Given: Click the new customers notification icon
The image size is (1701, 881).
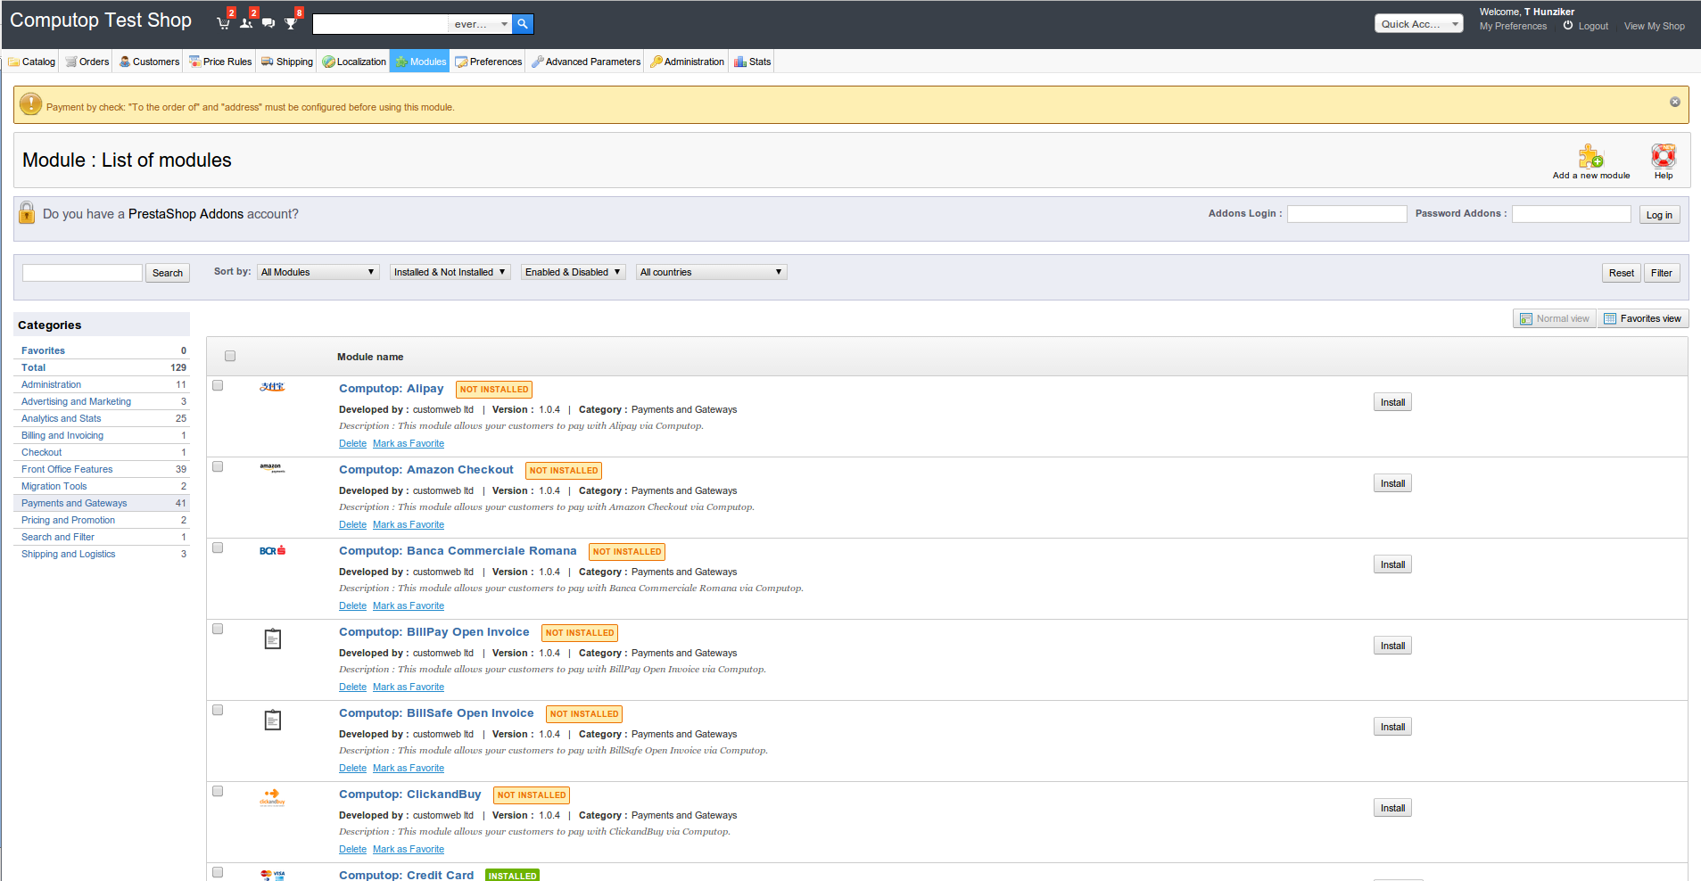Looking at the screenshot, I should coord(246,23).
